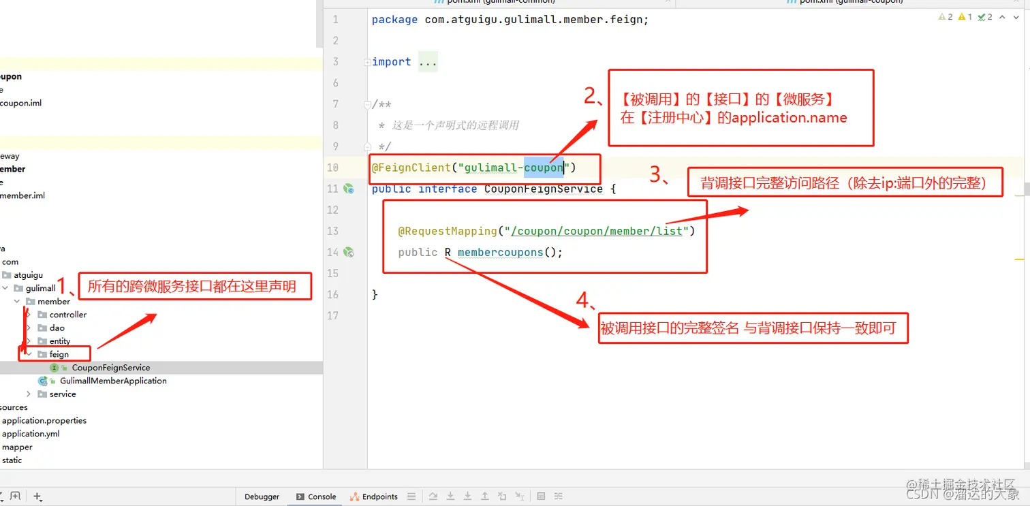Click the Run to Cursor debug icon
1030x506 pixels.
click(520, 496)
